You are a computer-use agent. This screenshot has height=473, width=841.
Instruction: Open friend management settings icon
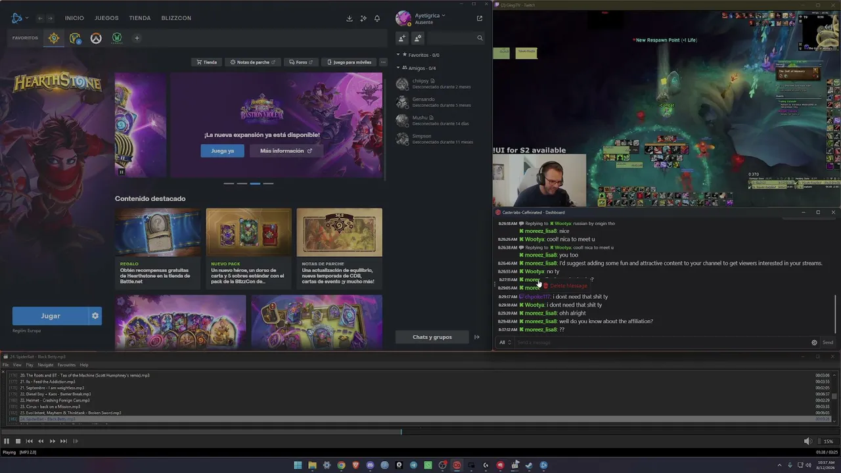tap(417, 38)
